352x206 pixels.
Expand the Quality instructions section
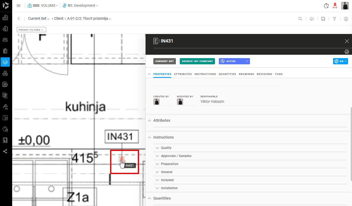tap(166, 148)
